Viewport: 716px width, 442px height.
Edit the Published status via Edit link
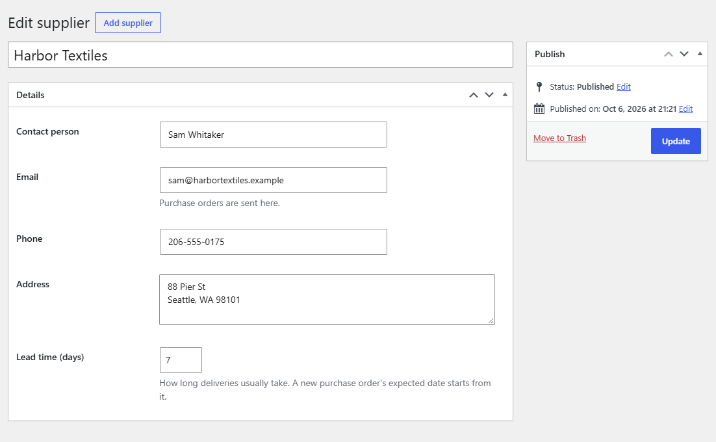pos(623,86)
